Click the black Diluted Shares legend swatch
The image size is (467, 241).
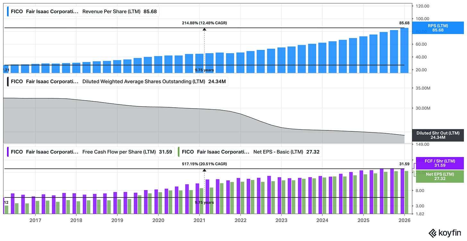8,81
